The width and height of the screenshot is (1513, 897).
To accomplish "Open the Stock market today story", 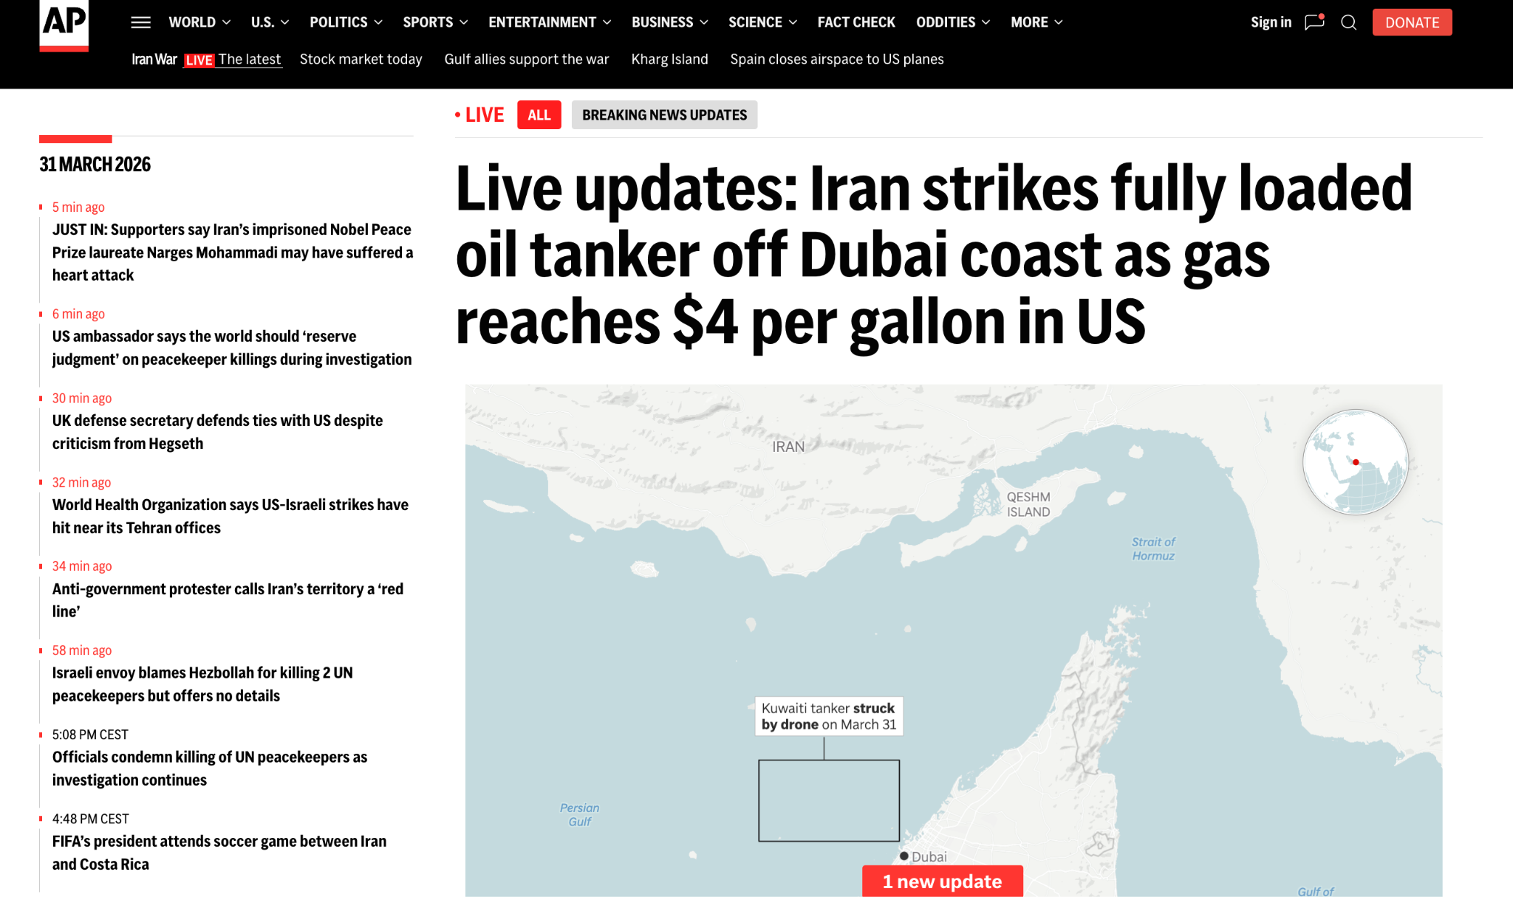I will tap(361, 59).
